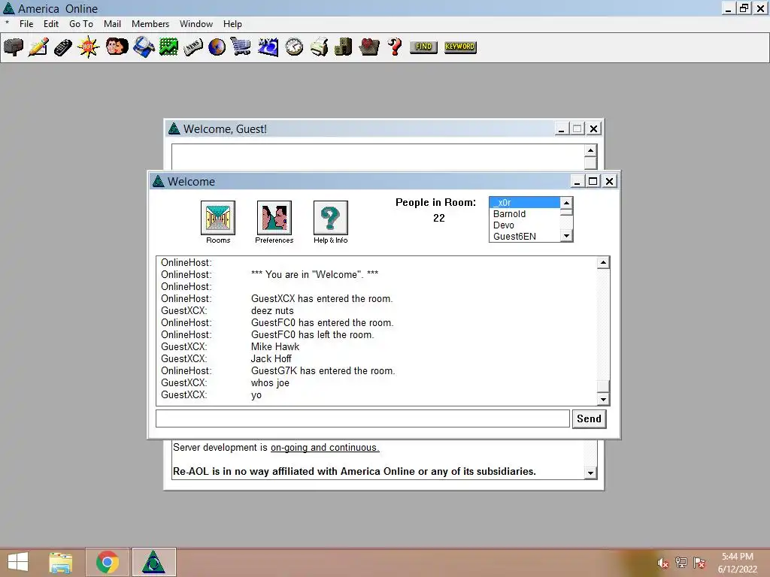Click the KEYWORD toolbar button
The image size is (770, 577).
(x=460, y=47)
